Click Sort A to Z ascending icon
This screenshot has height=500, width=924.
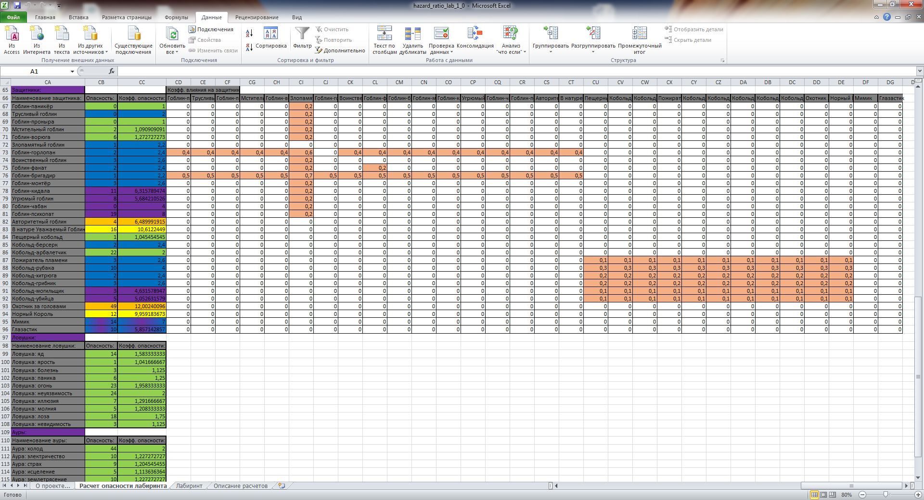tap(249, 33)
